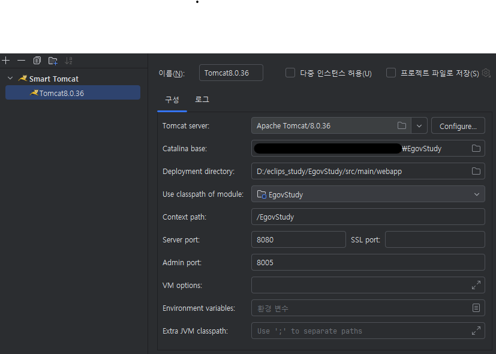This screenshot has height=354, width=496.
Task: Click the Admin port 8005 field
Action: click(368, 262)
